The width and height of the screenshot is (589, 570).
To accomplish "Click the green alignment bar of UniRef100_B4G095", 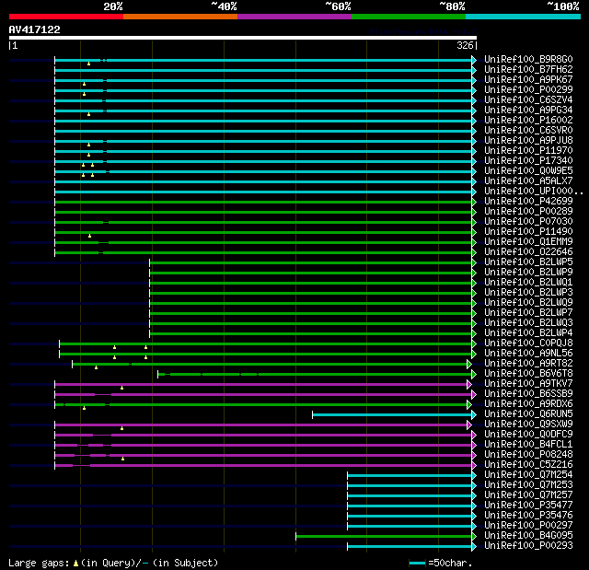I will (x=384, y=537).
